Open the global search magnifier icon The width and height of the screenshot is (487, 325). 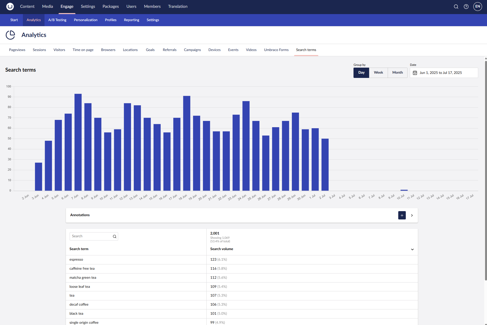pyautogui.click(x=456, y=7)
